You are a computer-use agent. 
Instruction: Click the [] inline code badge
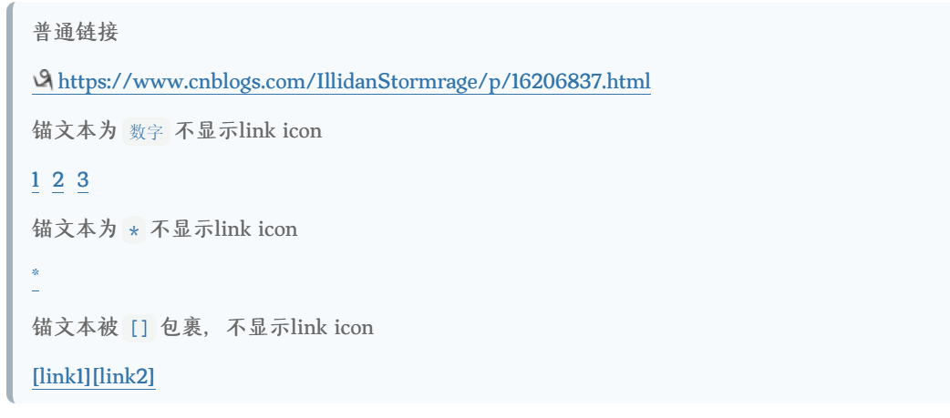[x=139, y=329]
